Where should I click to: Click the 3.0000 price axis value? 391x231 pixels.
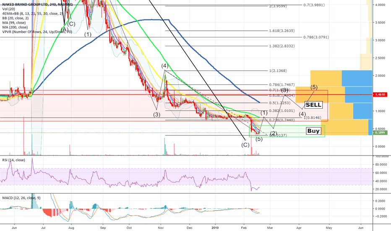380,40
